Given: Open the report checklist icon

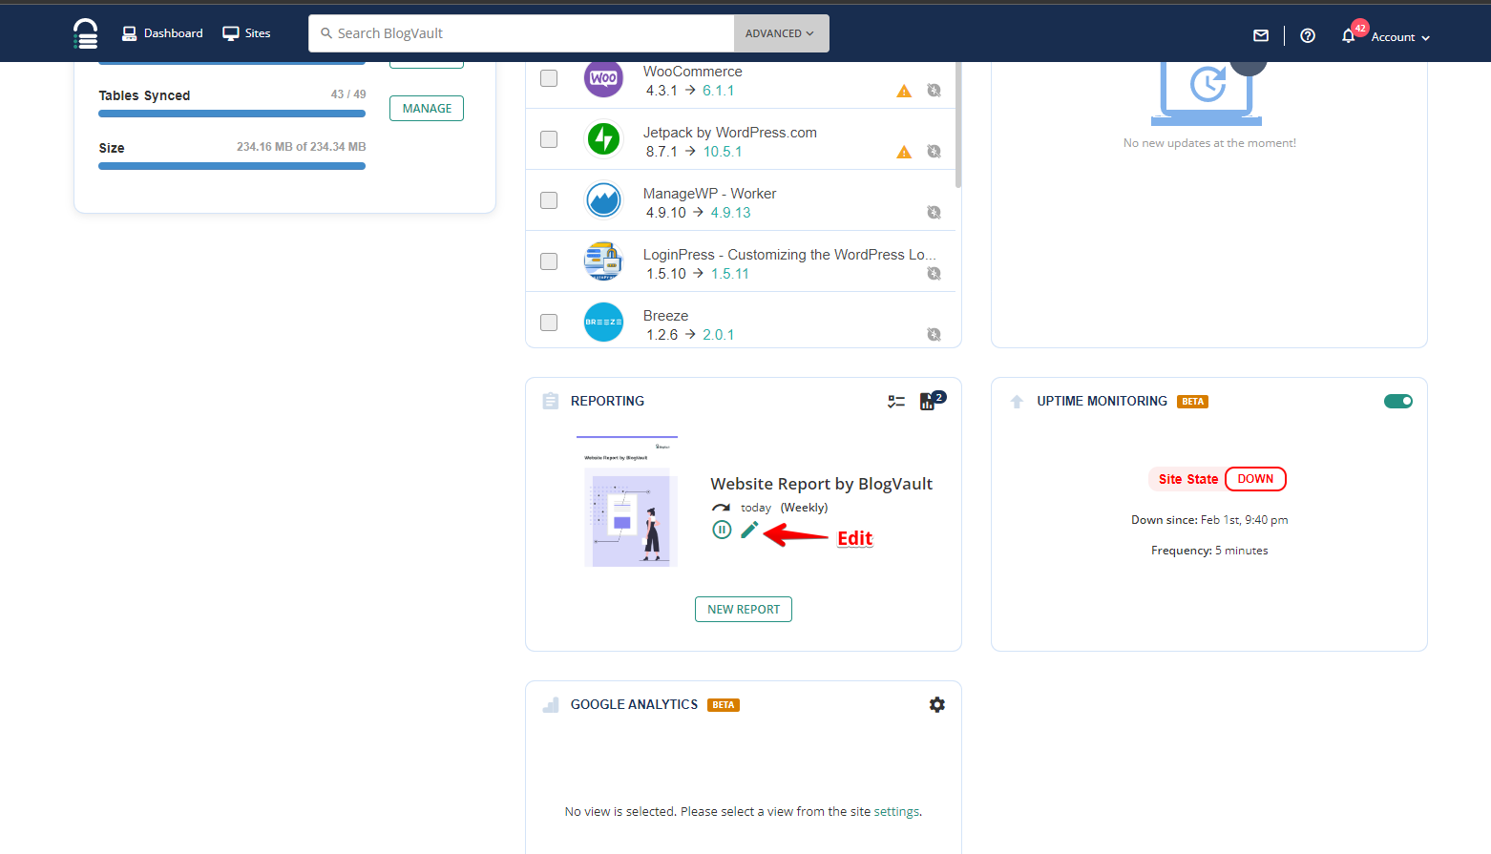Looking at the screenshot, I should coord(896,402).
